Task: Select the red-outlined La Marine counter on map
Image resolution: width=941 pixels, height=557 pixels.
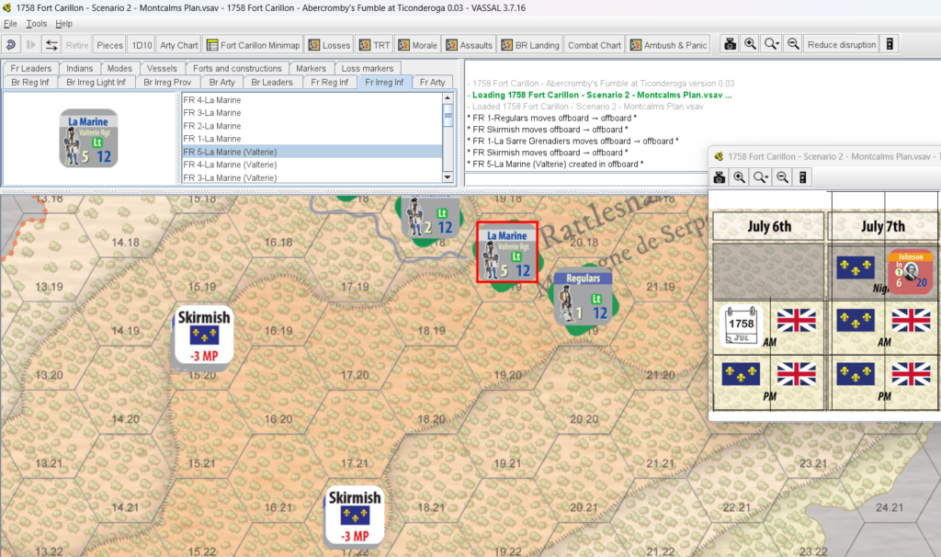Action: click(507, 252)
